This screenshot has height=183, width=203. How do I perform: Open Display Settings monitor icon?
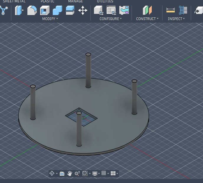(95, 173)
